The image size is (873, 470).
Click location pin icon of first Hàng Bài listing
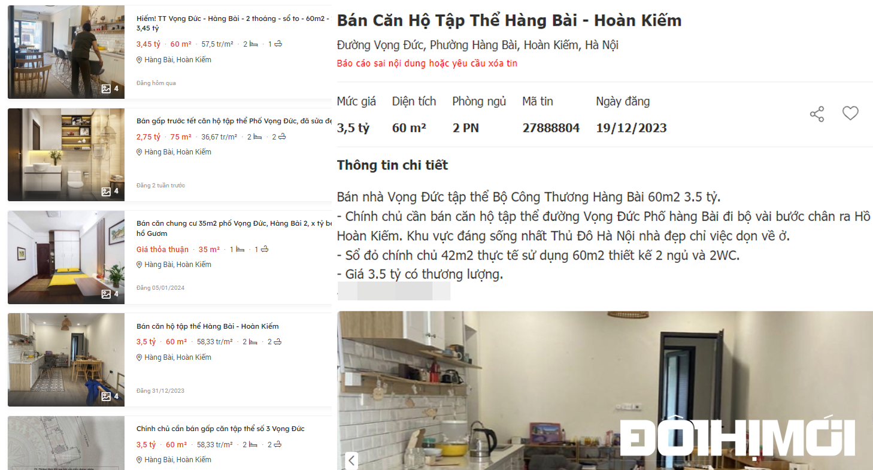point(140,60)
